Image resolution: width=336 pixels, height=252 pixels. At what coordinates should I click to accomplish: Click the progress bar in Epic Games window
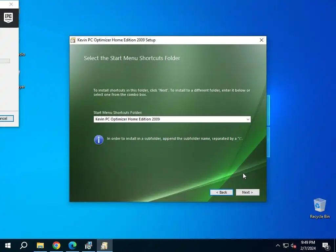(x=5, y=61)
